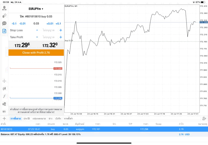Viewport: 208px width, 145px height.
Task: Increase volume by 0.01
Action: (x=50, y=24)
